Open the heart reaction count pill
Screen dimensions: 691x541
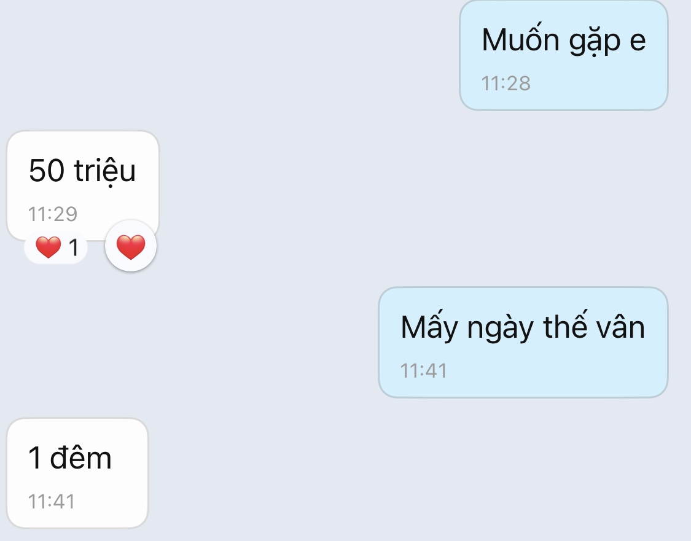pos(55,247)
